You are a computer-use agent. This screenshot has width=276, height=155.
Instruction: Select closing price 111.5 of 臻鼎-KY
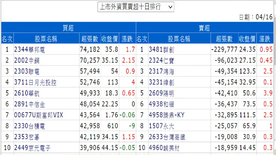247,115
